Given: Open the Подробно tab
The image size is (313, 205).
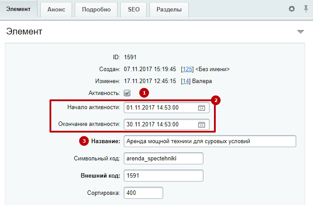Looking at the screenshot, I should coord(96,10).
